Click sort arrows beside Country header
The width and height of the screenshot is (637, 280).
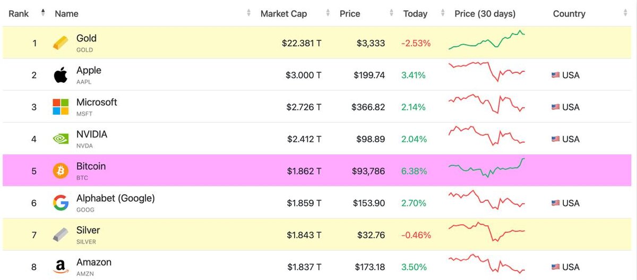pos(625,13)
